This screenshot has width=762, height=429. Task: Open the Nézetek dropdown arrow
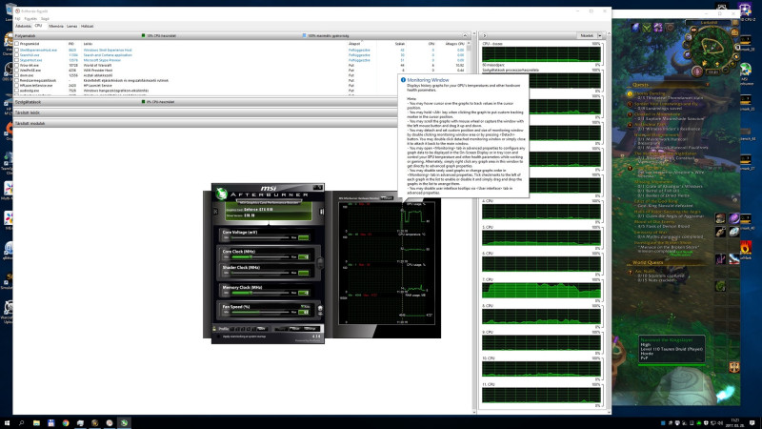click(600, 35)
